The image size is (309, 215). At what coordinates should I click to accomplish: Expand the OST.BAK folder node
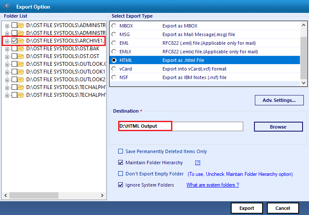[x=7, y=49]
